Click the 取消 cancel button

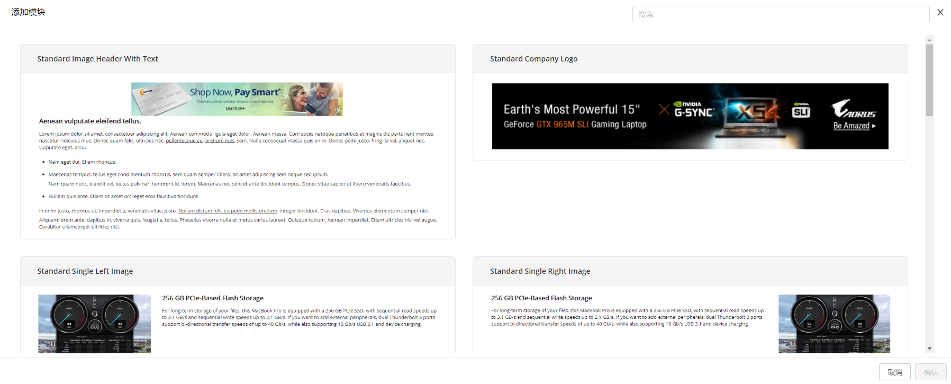point(895,372)
